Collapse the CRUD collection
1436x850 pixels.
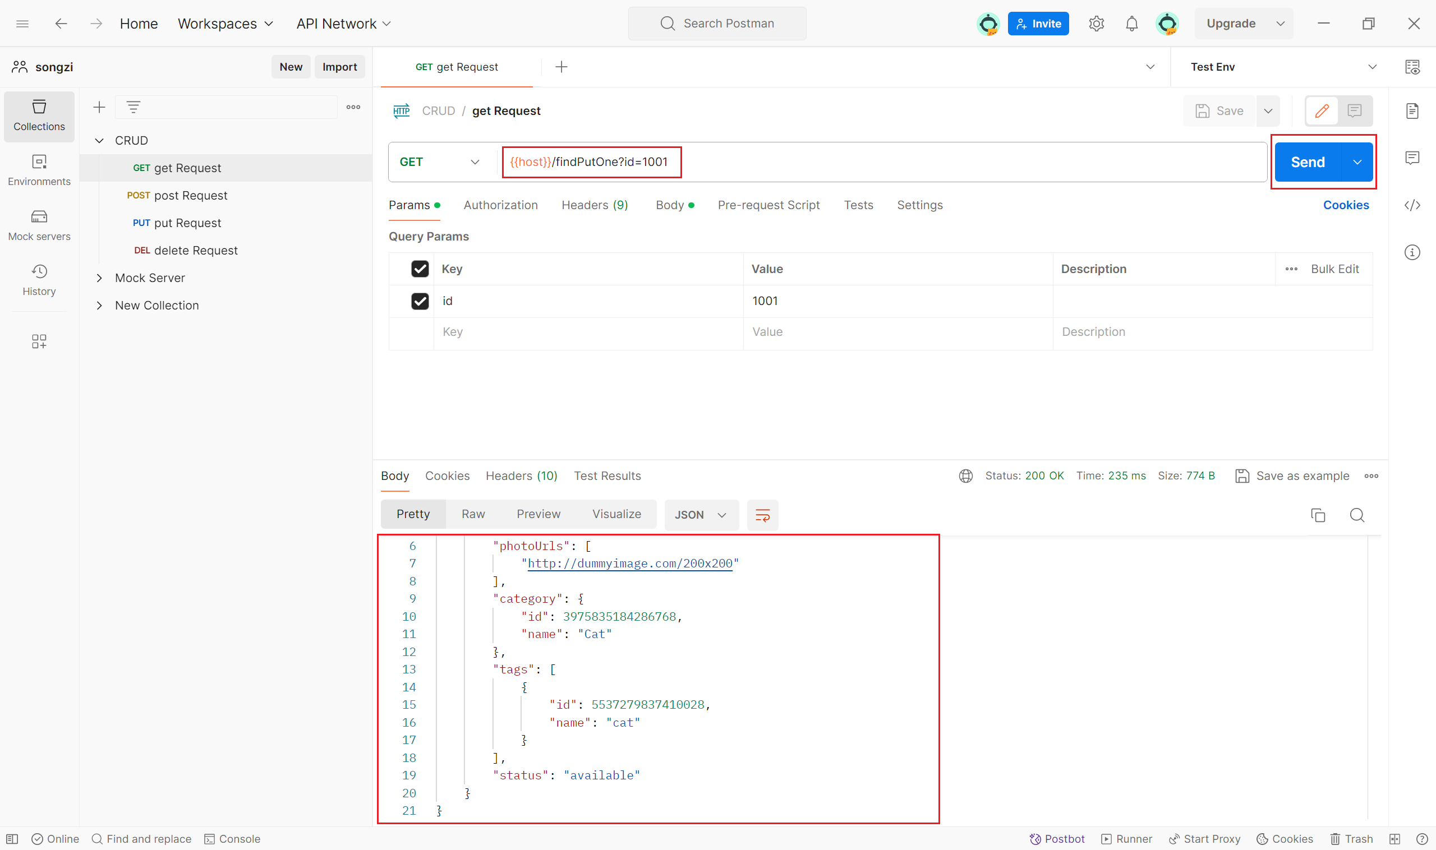pyautogui.click(x=99, y=140)
